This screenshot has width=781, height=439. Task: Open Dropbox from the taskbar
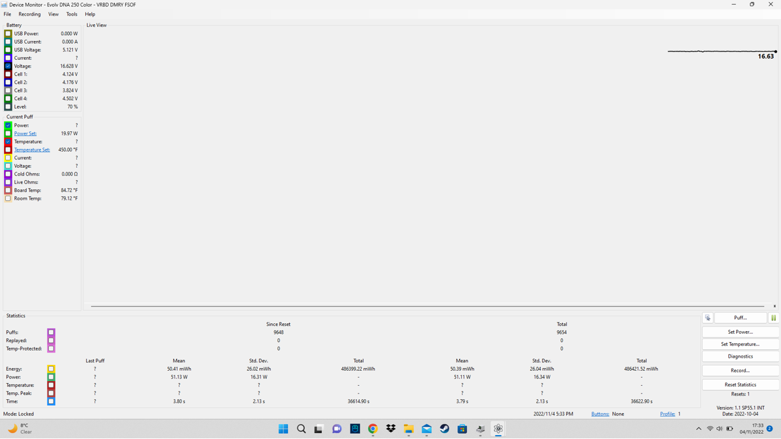[391, 429]
